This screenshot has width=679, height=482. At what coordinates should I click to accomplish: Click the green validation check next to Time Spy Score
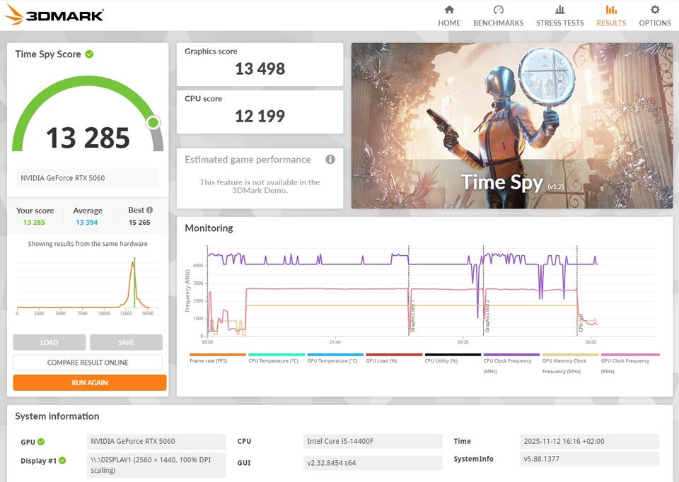pos(89,54)
